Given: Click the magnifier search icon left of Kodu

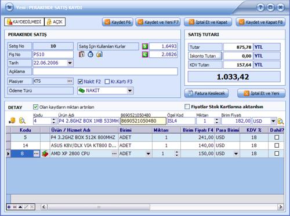Looking at the screenshot, I should pos(22,121).
